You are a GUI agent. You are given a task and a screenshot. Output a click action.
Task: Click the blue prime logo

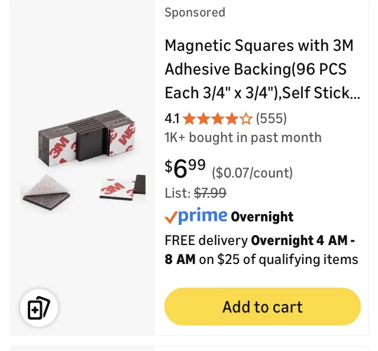[x=203, y=215]
